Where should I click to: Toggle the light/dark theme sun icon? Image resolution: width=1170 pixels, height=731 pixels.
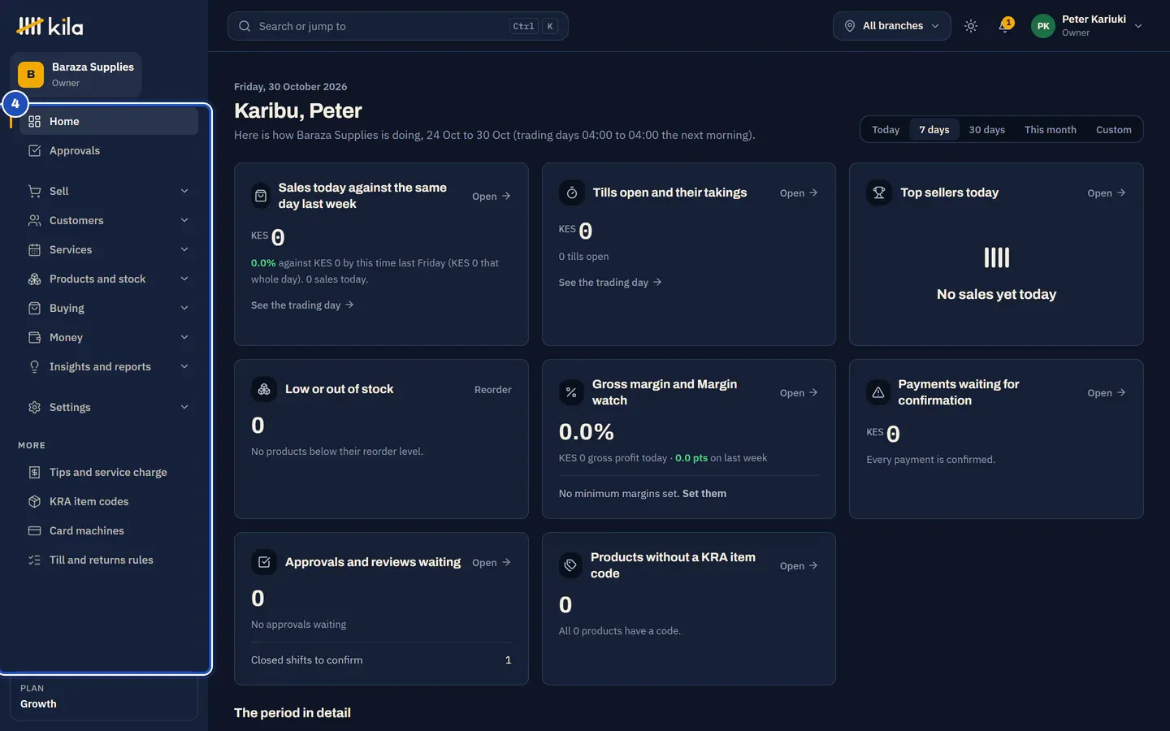970,26
